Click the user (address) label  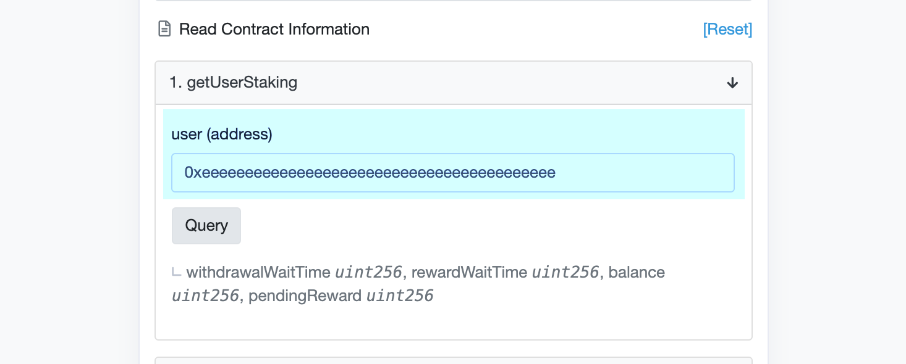(221, 134)
